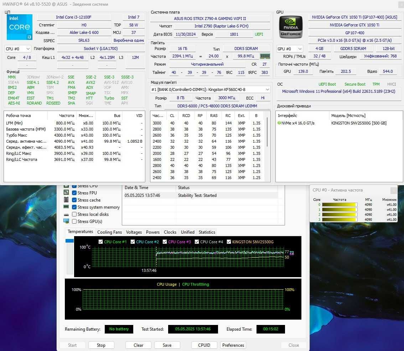Screen dimensions: 404x351
Task: Click Core 0 yellow frequency bar
Action: click(340, 204)
